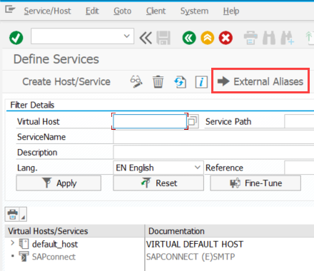This screenshot has width=314, height=271.
Task: Click the Find Next binoculars-plus icon
Action: (x=288, y=38)
